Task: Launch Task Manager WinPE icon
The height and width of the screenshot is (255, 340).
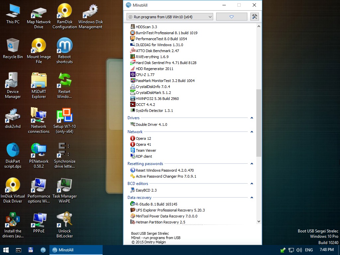Action: click(65, 191)
